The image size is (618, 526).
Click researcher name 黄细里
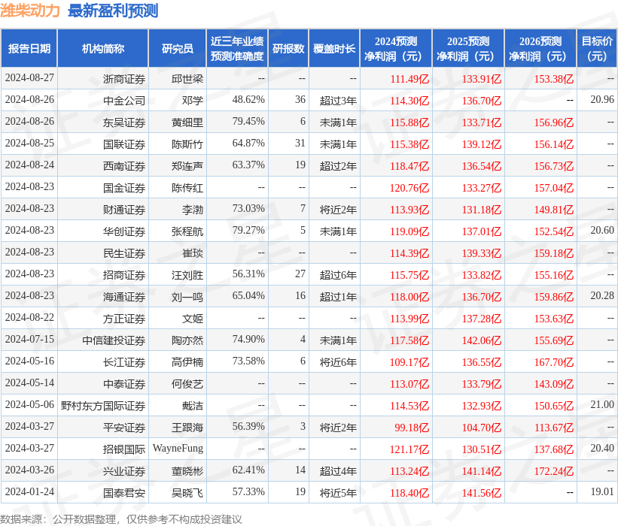187,122
